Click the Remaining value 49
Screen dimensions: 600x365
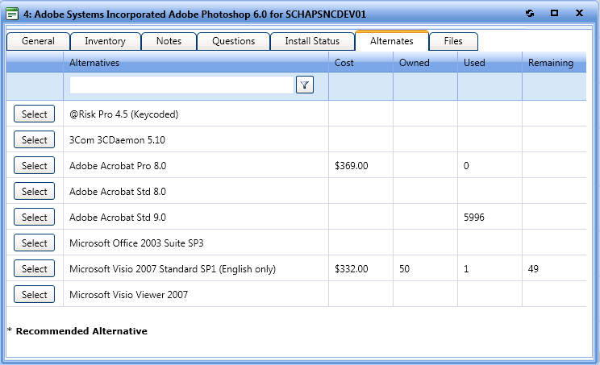[x=533, y=268]
